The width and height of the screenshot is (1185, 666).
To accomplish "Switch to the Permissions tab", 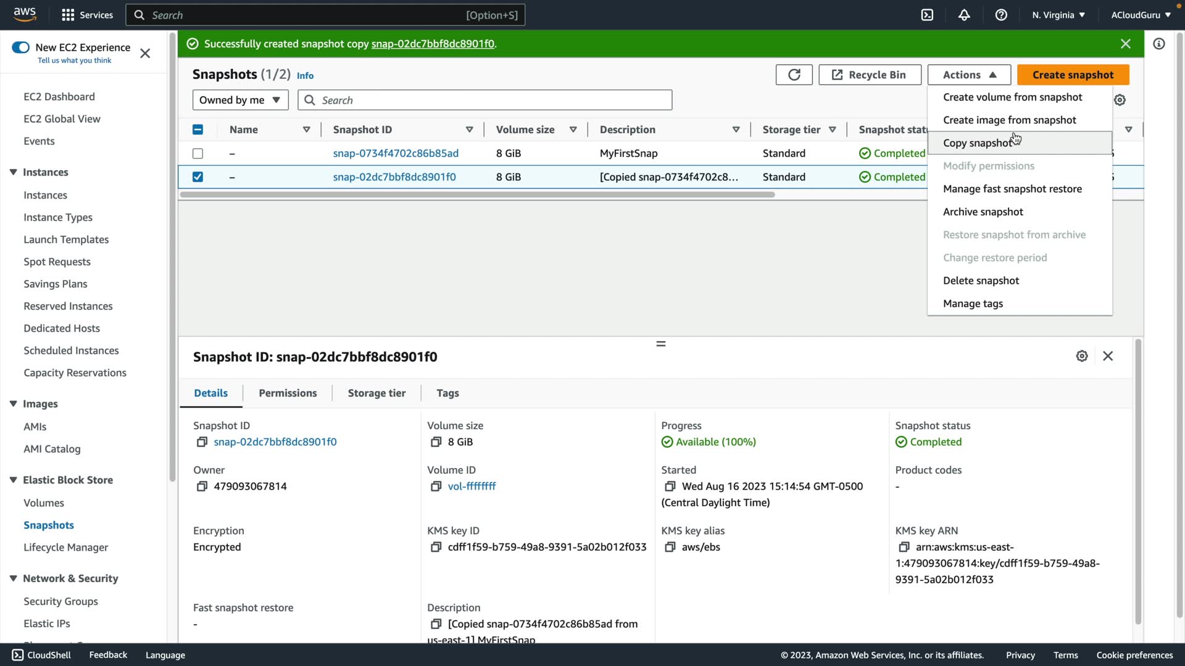I will click(x=288, y=393).
